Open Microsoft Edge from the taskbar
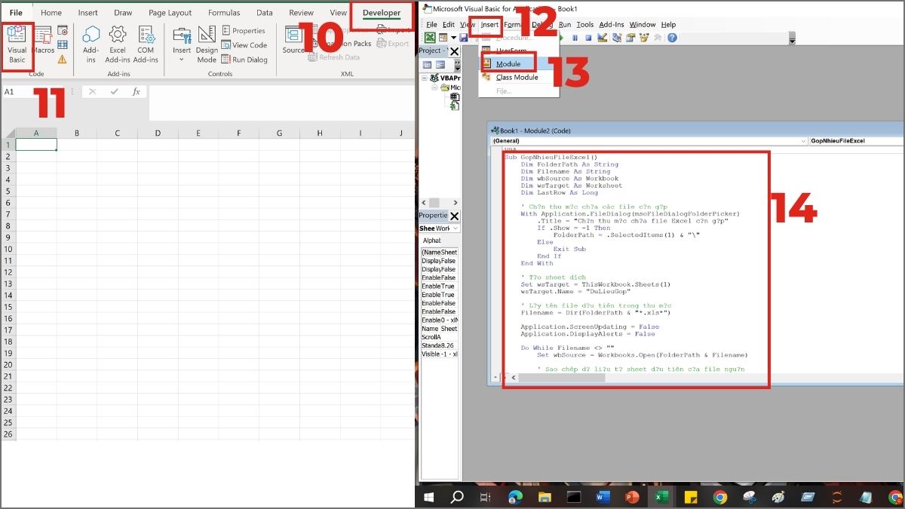The height and width of the screenshot is (509, 905). [x=515, y=497]
